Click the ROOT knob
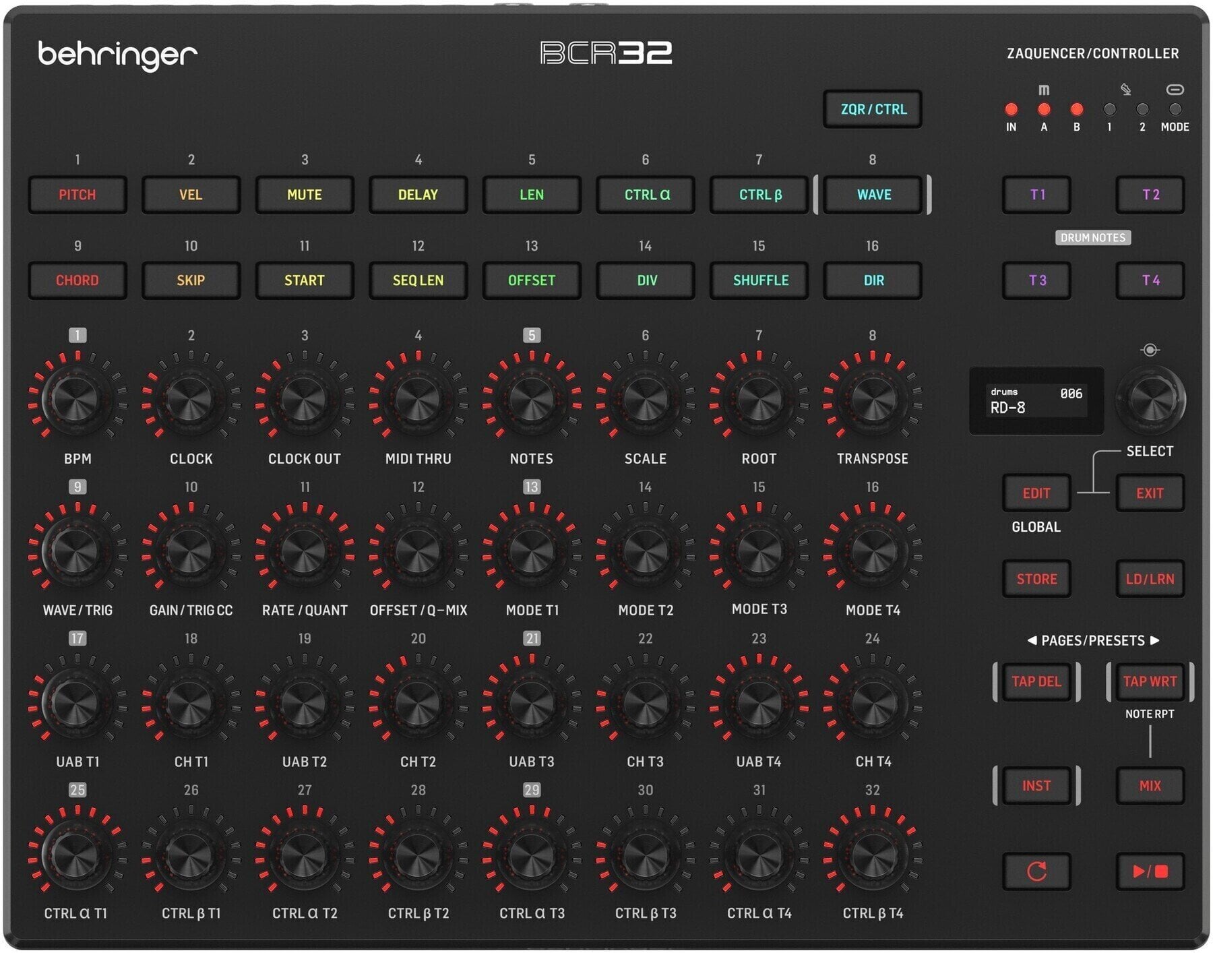1213x953 pixels. (x=758, y=400)
